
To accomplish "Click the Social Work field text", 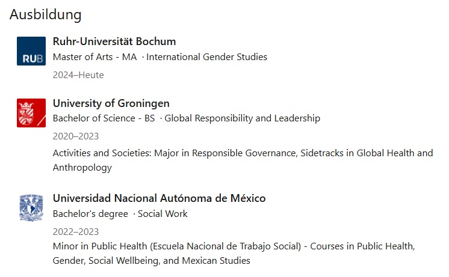I will point(163,213).
